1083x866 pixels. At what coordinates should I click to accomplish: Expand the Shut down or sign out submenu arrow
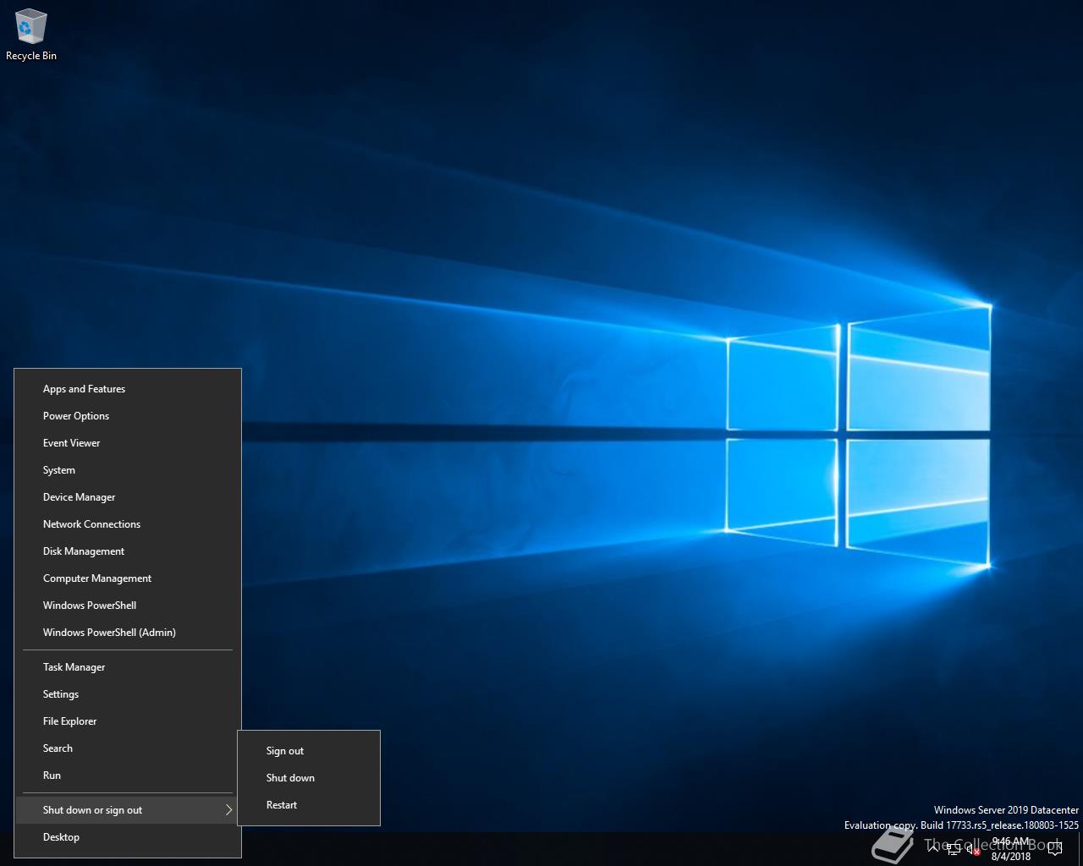[228, 810]
